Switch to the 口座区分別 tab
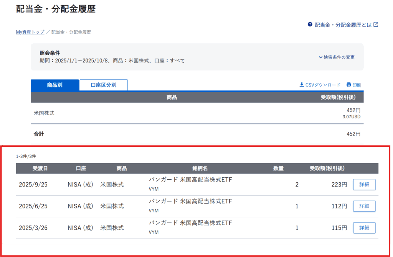393x257 pixels. (x=103, y=85)
